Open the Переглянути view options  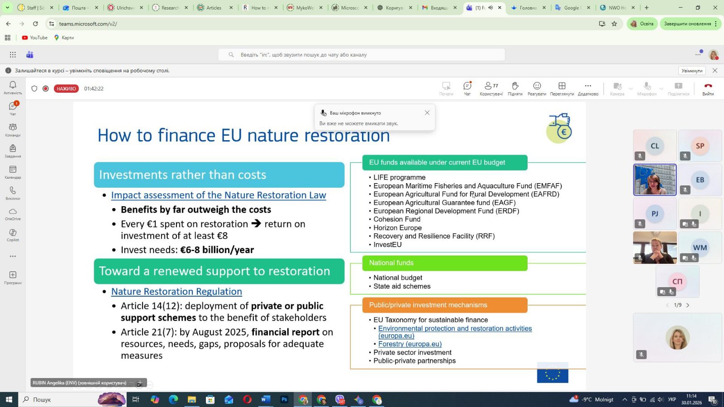562,88
